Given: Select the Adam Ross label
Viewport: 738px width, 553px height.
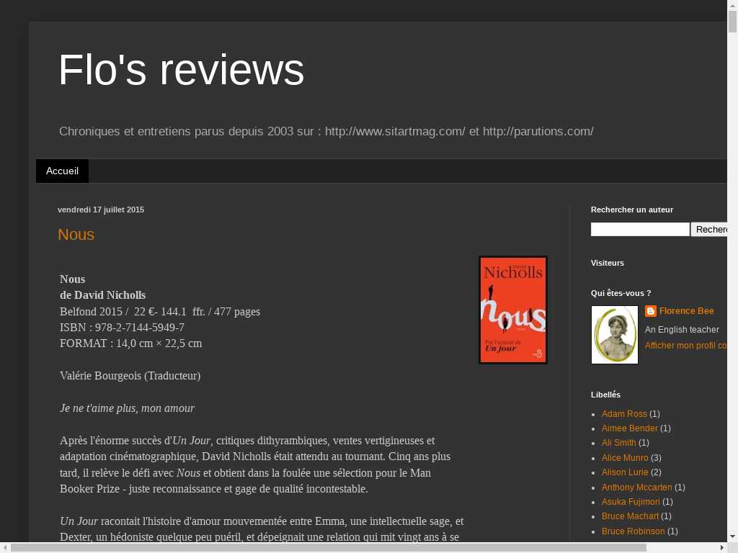Looking at the screenshot, I should click(624, 414).
